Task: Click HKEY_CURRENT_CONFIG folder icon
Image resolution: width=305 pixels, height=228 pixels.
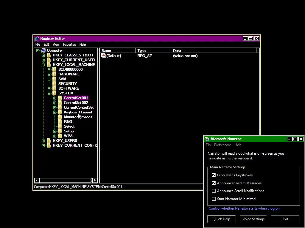Action: coord(49,145)
